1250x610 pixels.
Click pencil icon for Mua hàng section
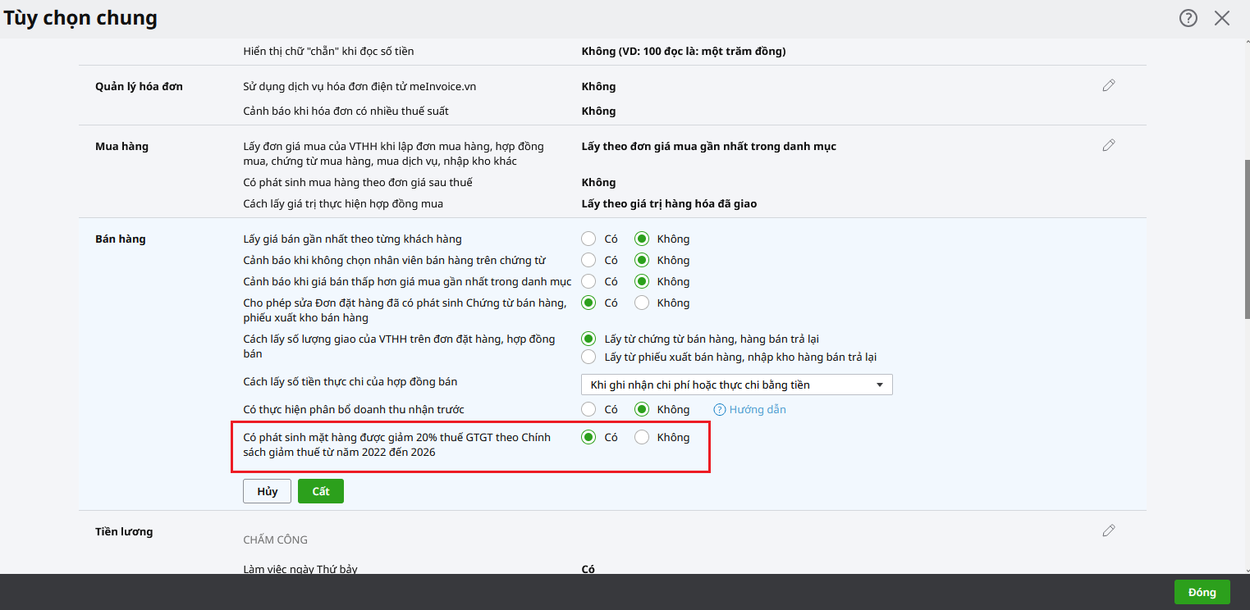coord(1109,145)
